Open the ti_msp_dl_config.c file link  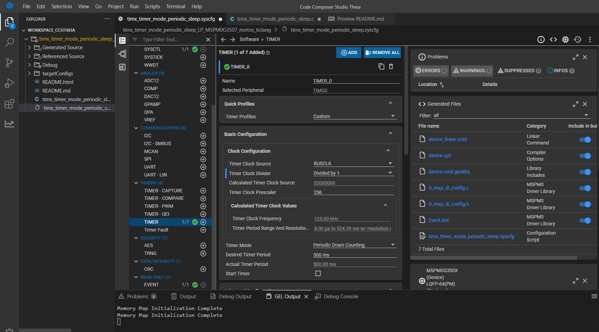click(448, 188)
